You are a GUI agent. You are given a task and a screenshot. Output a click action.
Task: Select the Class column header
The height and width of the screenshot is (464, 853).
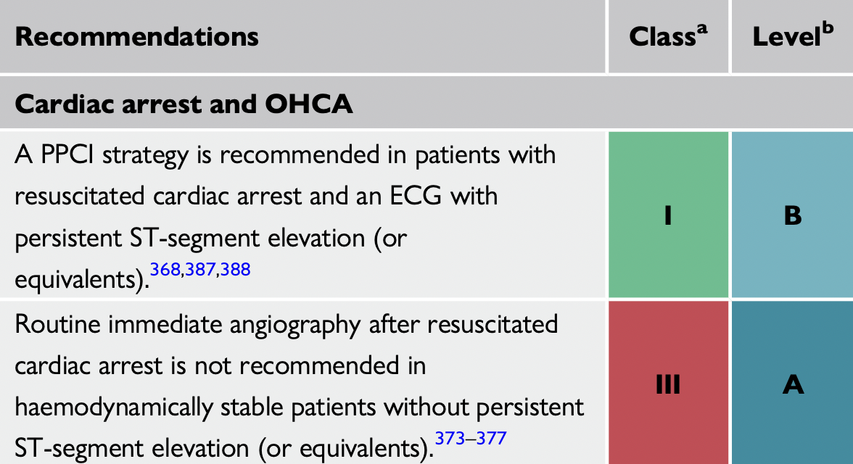pos(662,37)
